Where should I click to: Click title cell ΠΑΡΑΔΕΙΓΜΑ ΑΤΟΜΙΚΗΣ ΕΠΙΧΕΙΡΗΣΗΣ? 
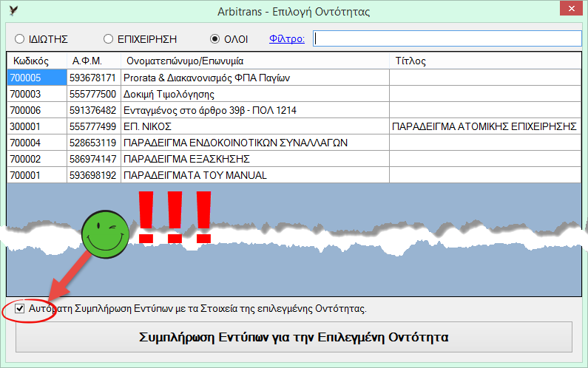tap(485, 126)
